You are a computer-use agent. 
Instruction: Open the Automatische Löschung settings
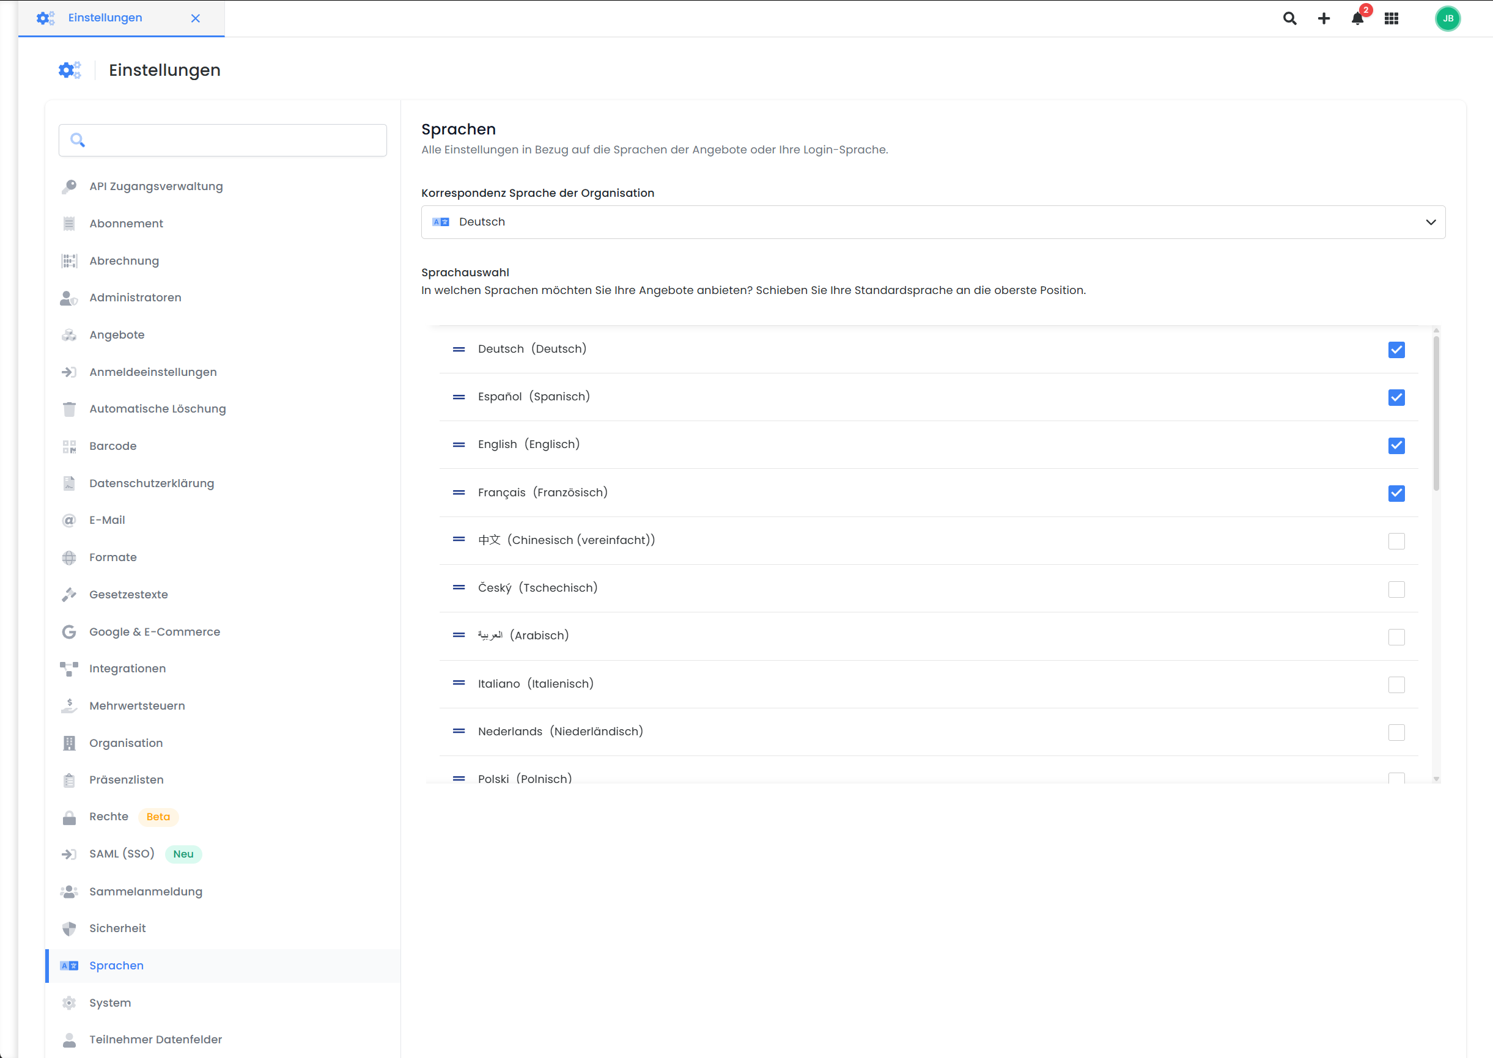click(x=157, y=408)
